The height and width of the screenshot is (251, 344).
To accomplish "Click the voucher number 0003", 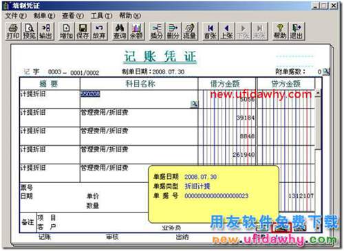I will [54, 72].
